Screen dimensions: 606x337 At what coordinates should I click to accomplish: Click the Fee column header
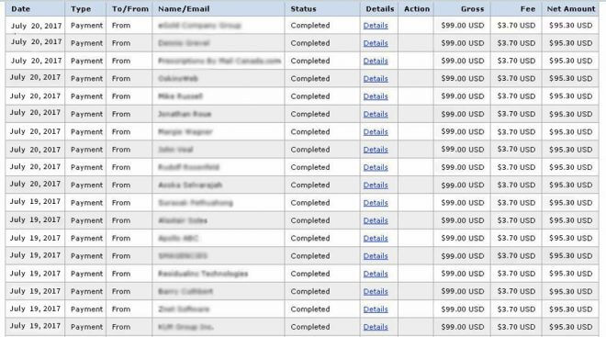(528, 8)
